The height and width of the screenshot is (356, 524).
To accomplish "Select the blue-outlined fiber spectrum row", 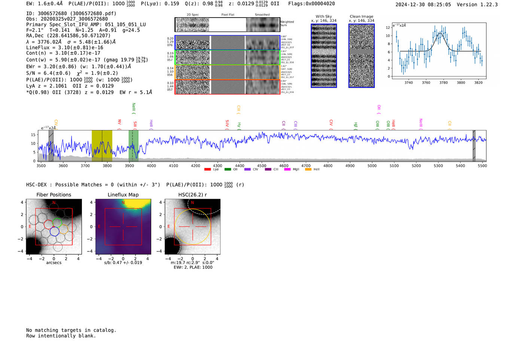I will tap(227, 43).
